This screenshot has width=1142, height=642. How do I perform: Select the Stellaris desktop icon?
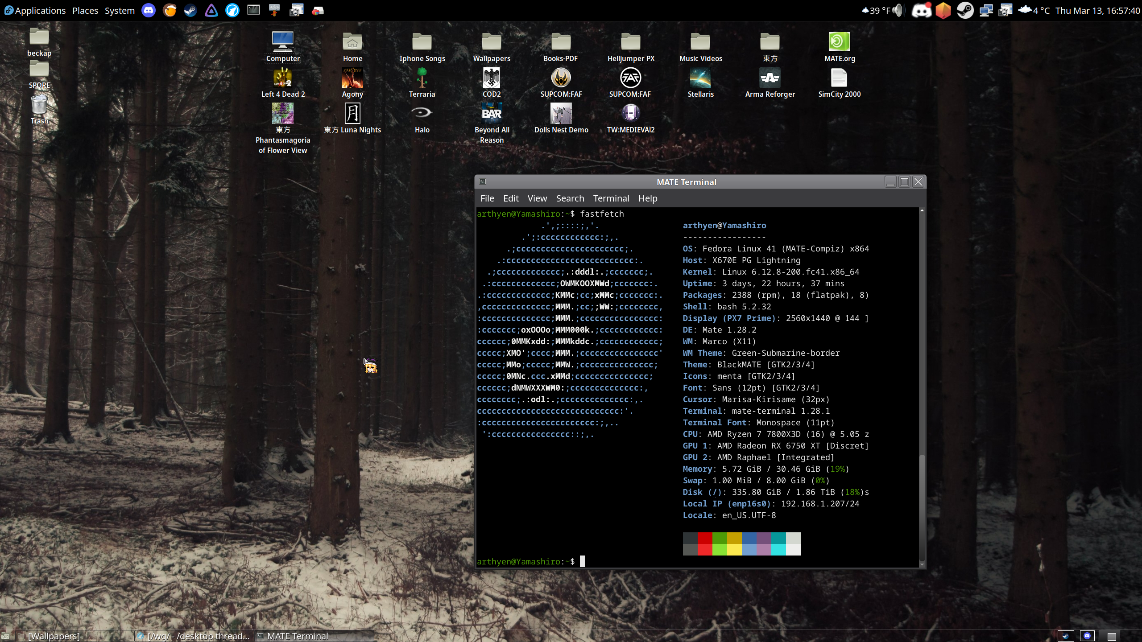(x=700, y=83)
